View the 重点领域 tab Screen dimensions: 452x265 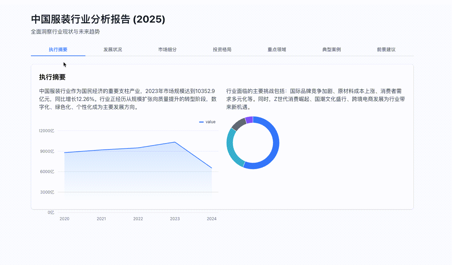276,49
